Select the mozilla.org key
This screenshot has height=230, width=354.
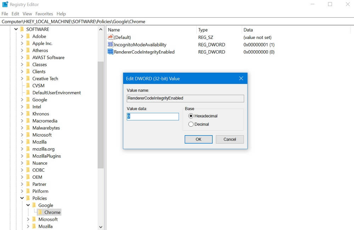(x=43, y=149)
